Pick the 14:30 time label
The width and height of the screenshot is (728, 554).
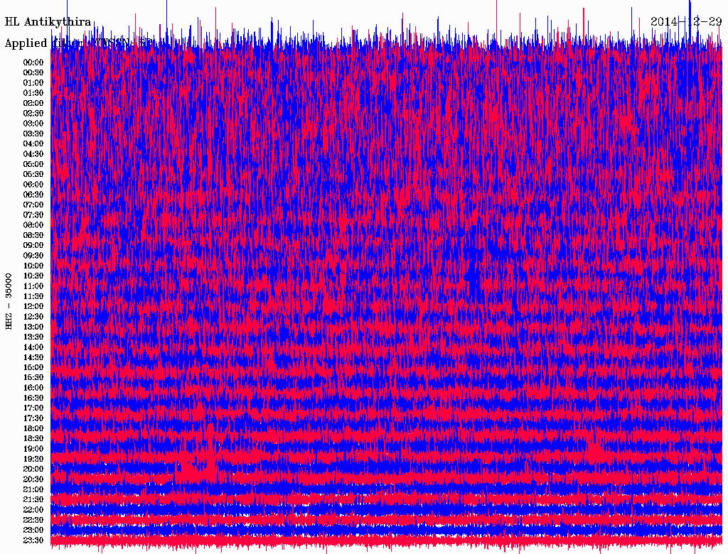pyautogui.click(x=33, y=357)
